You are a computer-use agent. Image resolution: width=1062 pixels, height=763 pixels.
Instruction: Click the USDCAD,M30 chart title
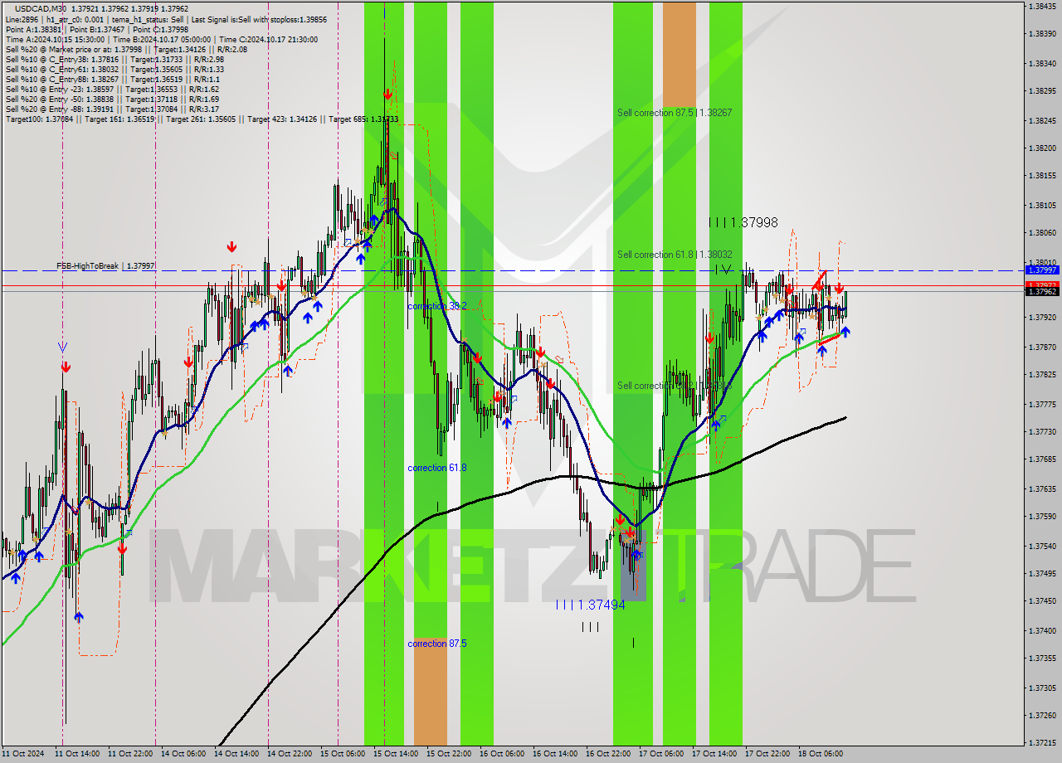click(102, 8)
